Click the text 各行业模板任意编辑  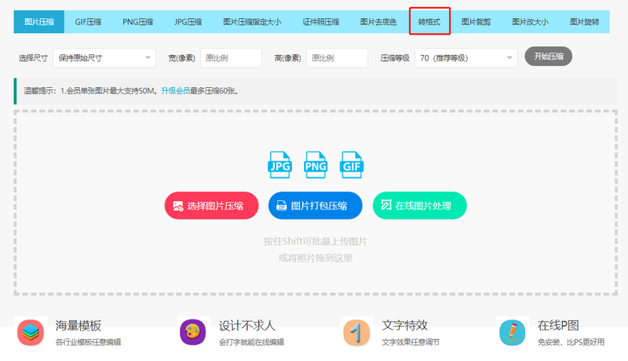click(88, 342)
